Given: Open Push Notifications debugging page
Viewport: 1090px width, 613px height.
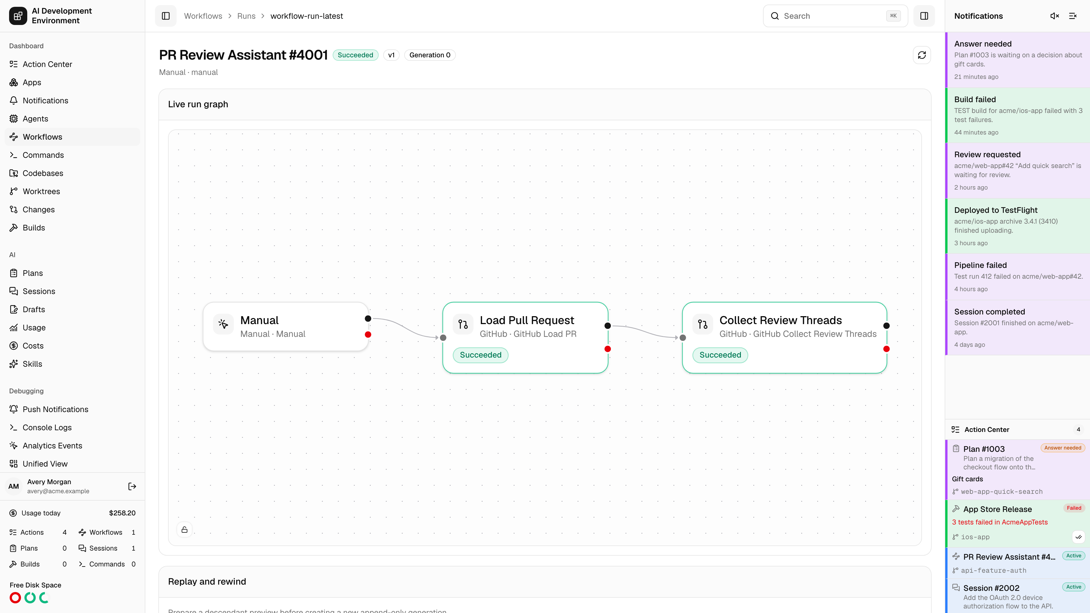Looking at the screenshot, I should (72, 410).
